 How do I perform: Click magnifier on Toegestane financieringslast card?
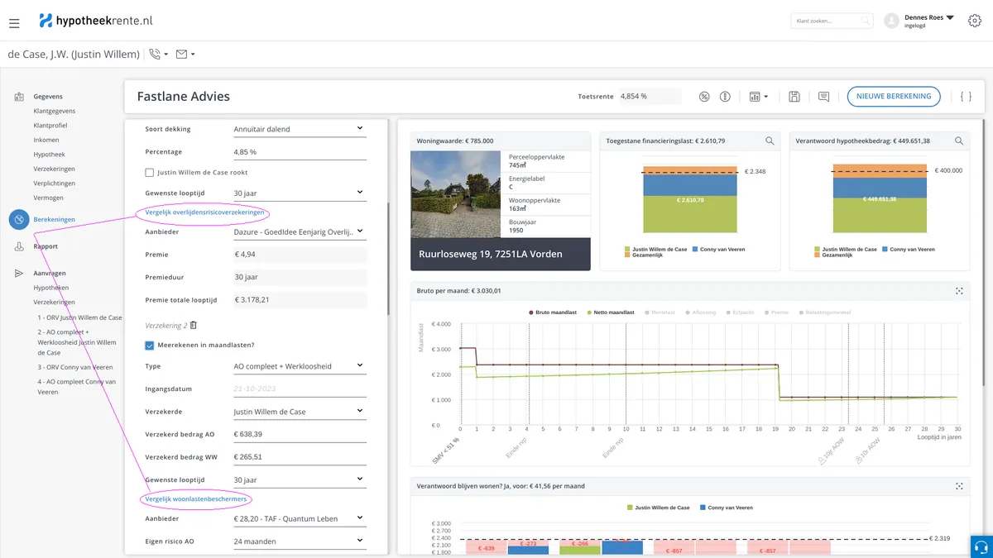click(x=770, y=141)
